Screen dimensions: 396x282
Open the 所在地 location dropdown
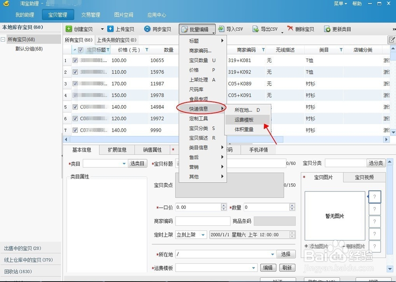pyautogui.click(x=272, y=254)
